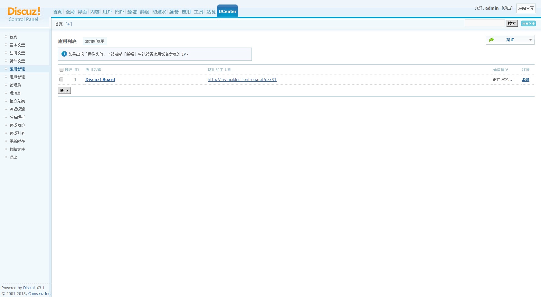Click the 添加新應用 button

click(x=95, y=41)
